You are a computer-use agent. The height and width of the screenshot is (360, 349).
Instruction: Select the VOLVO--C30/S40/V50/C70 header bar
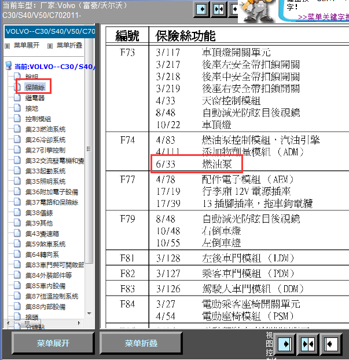pyautogui.click(x=50, y=31)
